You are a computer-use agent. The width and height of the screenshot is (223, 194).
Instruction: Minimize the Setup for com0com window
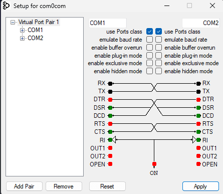(x=167, y=6)
